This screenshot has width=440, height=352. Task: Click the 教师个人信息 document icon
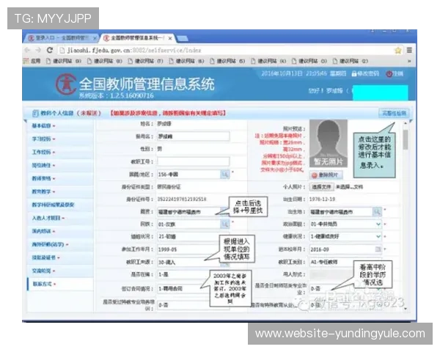point(35,113)
